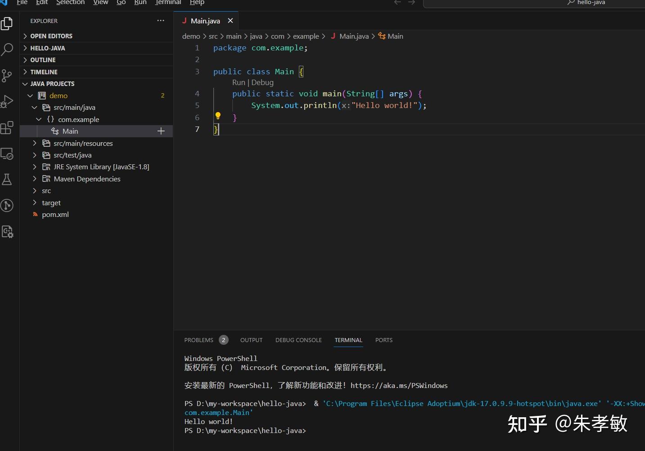This screenshot has width=645, height=451.
Task: Expand the src/main/resources folder
Action: coord(35,143)
